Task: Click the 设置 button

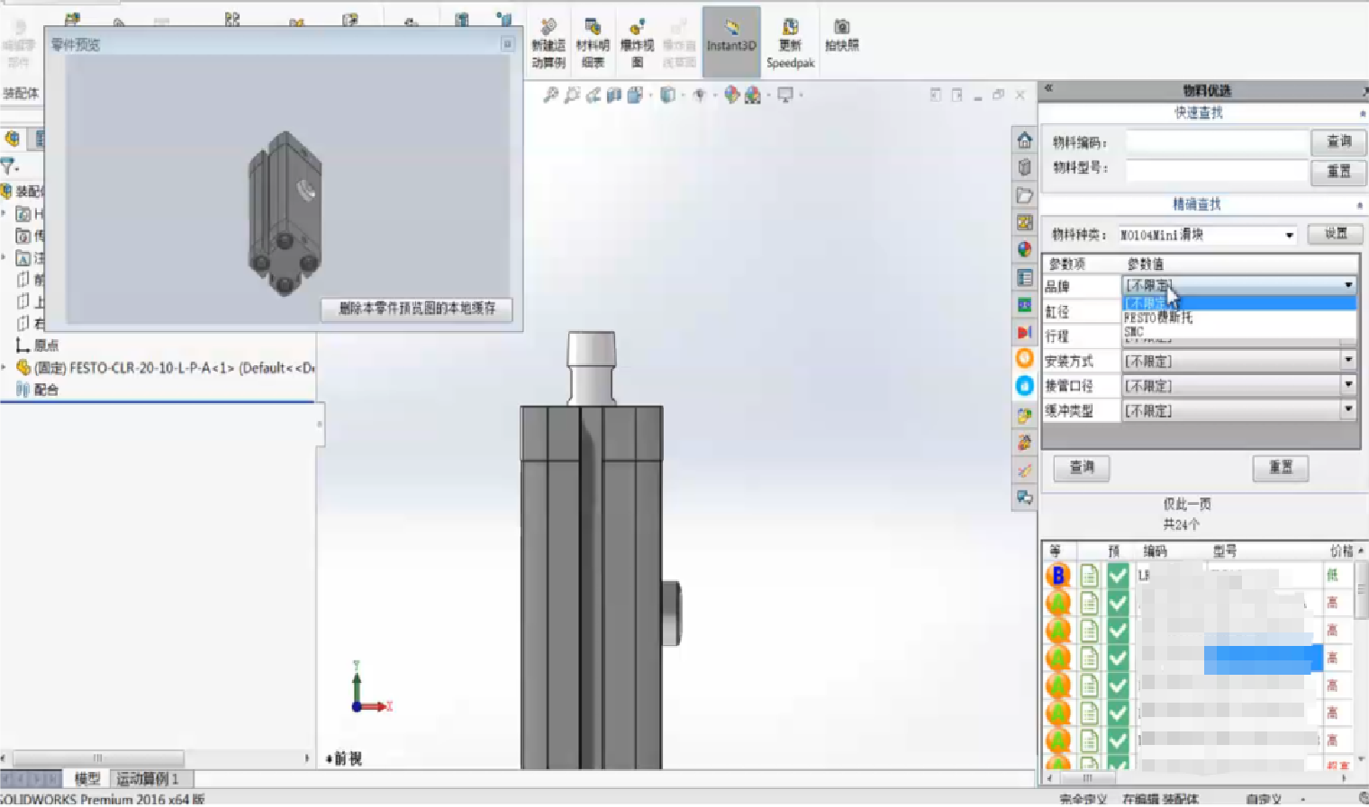Action: click(x=1336, y=234)
